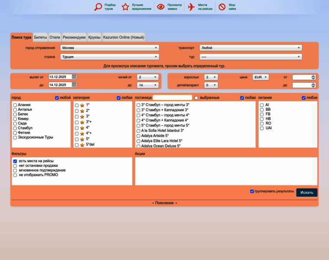The height and width of the screenshot is (260, 329).
Task: Expand the Пояснение section
Action: (x=164, y=203)
